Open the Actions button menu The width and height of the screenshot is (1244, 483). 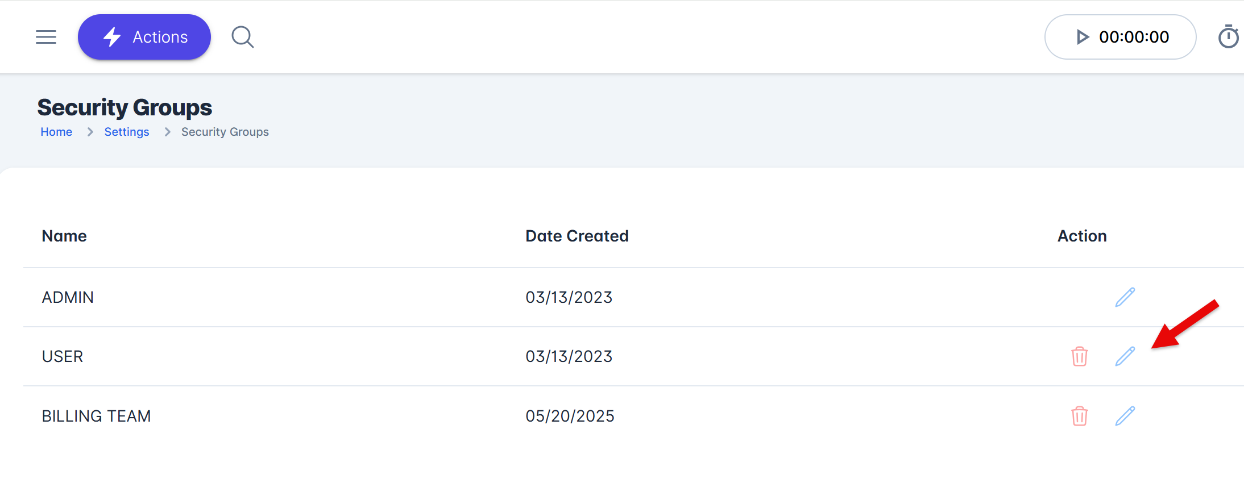coord(144,37)
